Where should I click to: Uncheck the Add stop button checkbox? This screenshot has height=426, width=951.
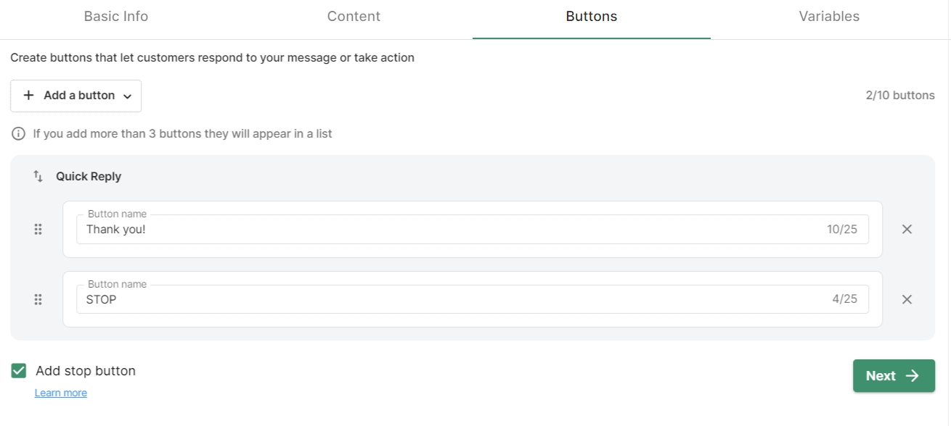pyautogui.click(x=19, y=371)
